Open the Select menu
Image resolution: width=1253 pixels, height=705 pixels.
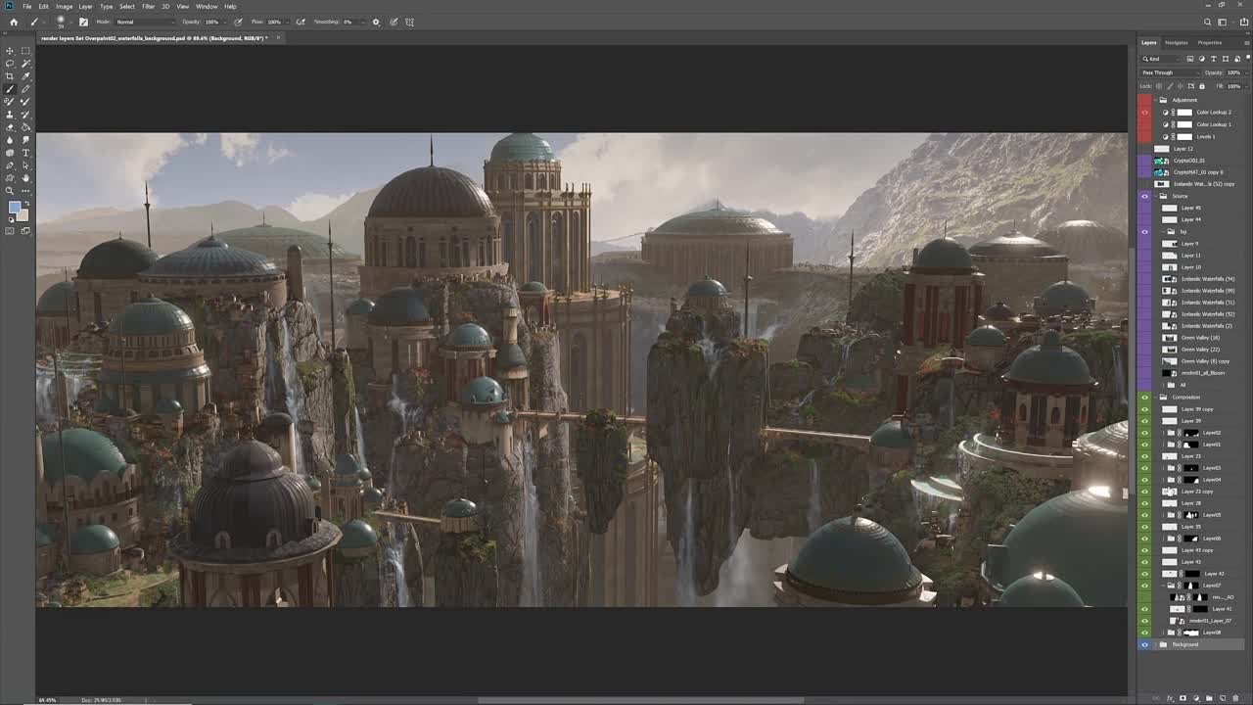(127, 6)
